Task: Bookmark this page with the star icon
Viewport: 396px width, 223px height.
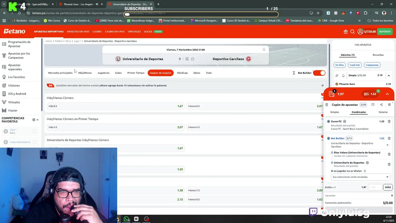Action: tap(318, 13)
